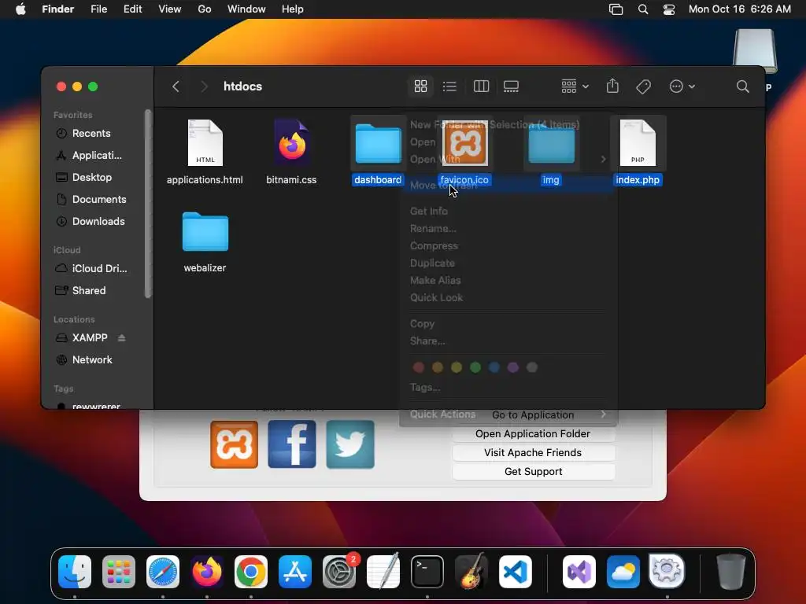
Task: Switch Finder to column view
Action: (x=481, y=87)
